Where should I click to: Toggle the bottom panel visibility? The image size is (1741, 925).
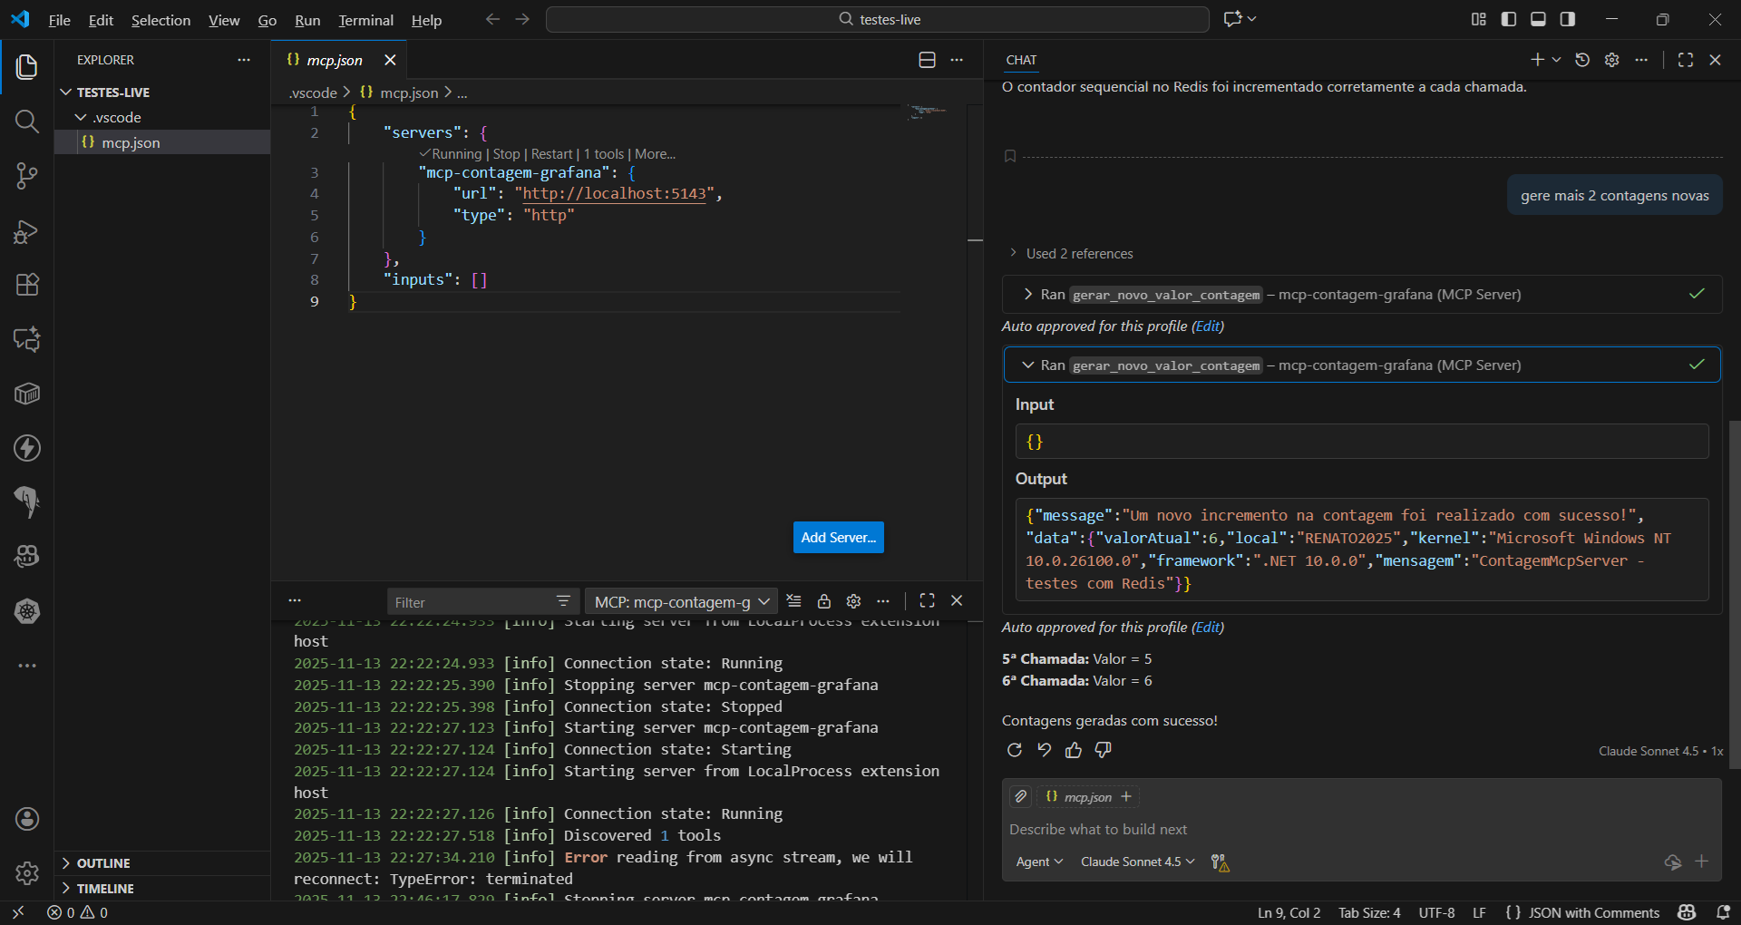point(1538,19)
